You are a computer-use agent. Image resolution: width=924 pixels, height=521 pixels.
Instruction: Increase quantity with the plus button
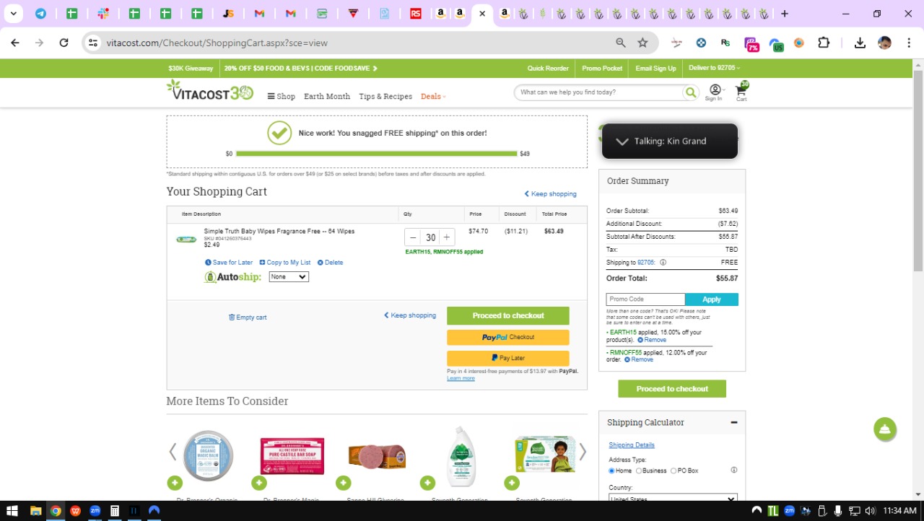[447, 237]
